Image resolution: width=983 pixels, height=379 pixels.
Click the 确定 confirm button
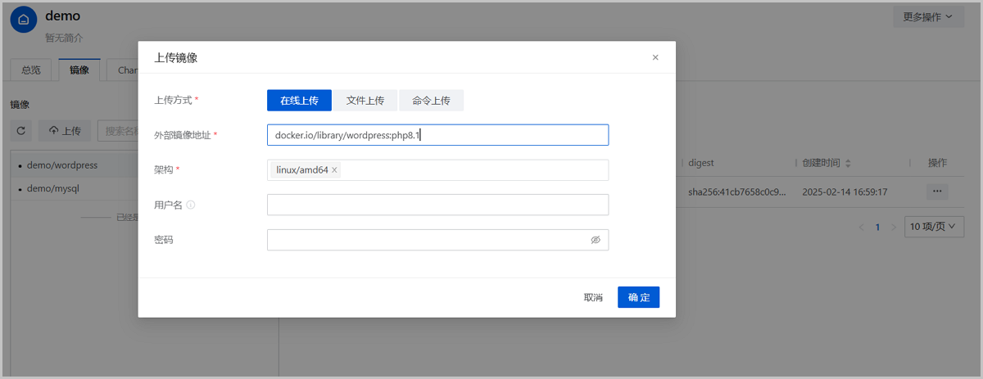click(x=638, y=297)
